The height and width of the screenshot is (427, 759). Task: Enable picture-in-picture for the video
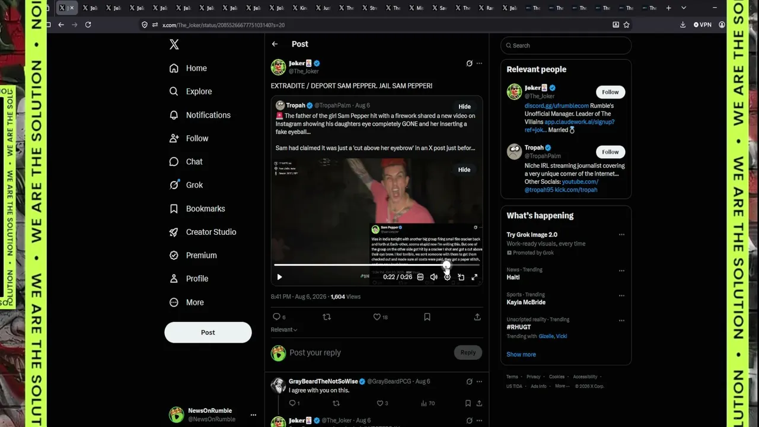(x=461, y=277)
